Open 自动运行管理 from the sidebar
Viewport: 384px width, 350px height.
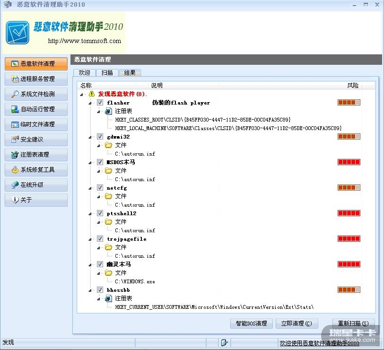[36, 109]
